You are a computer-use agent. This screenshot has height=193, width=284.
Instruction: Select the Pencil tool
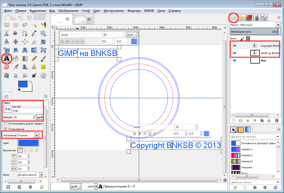point(34,58)
